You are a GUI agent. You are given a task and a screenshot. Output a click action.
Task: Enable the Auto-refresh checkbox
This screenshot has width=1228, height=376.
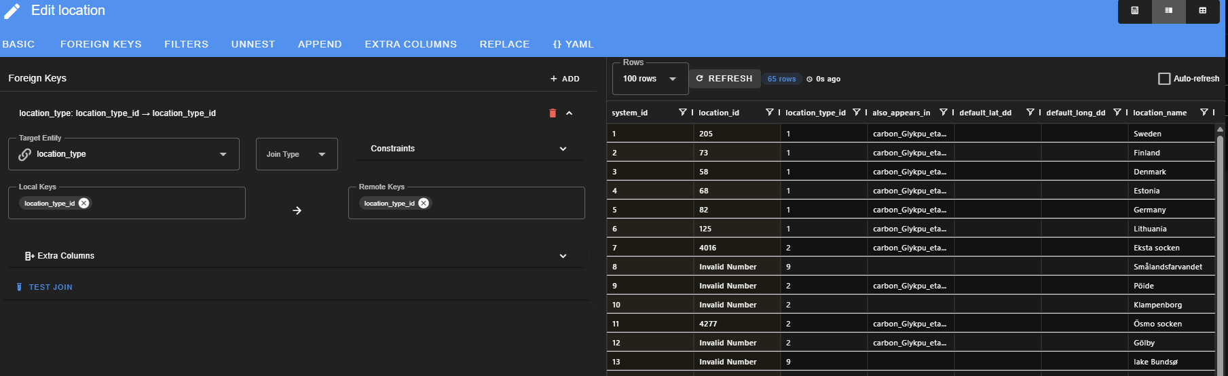coord(1164,79)
